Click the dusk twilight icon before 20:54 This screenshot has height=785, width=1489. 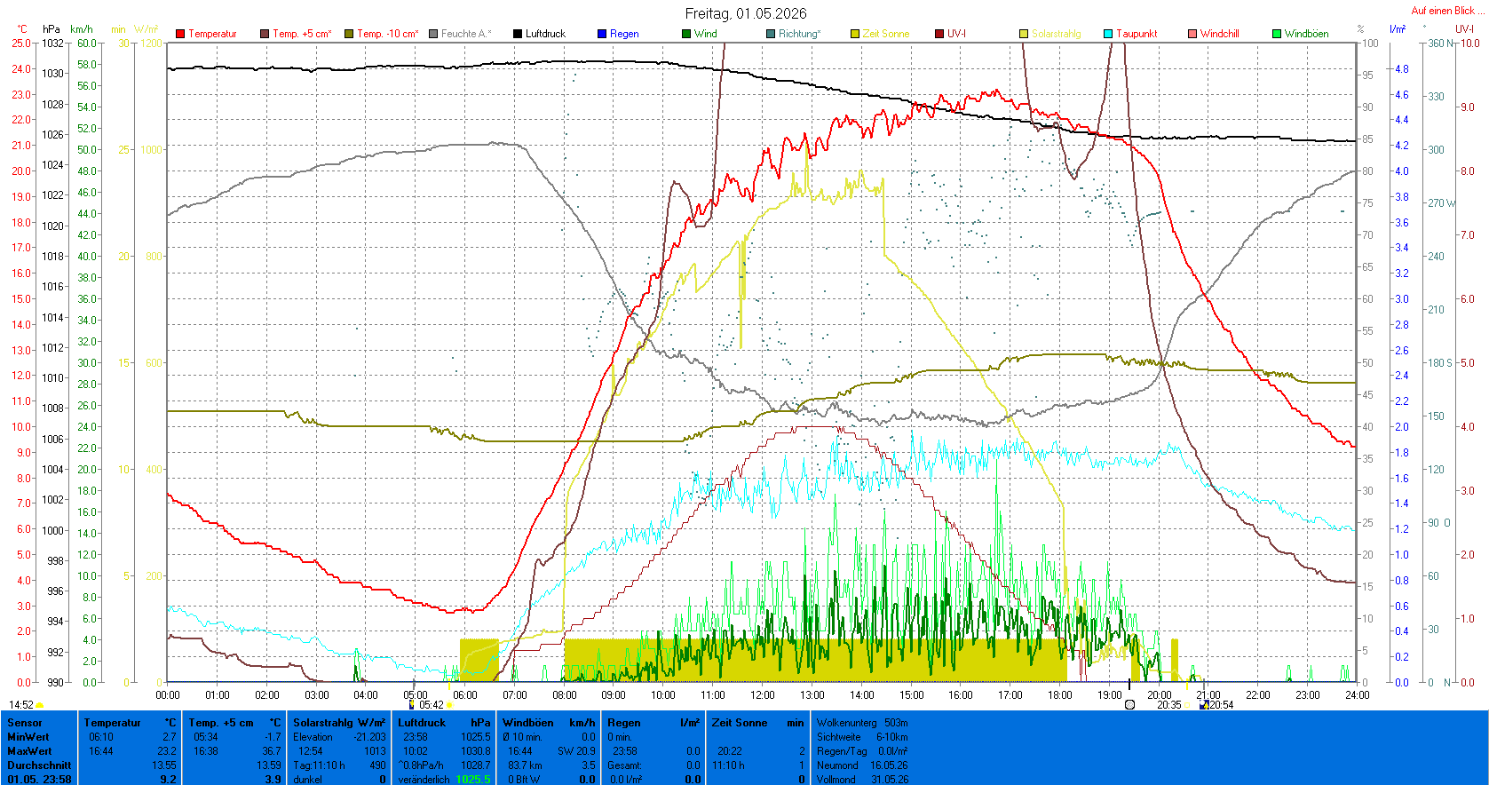pyautogui.click(x=1204, y=704)
